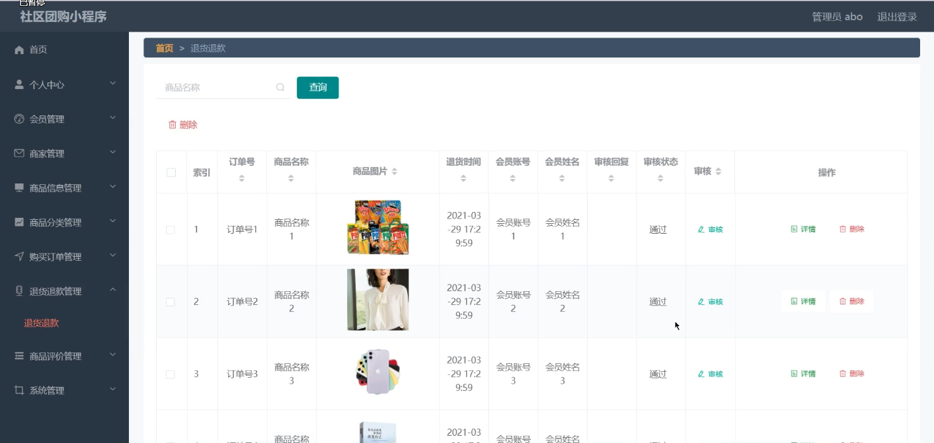934x443 pixels.
Task: Click 管理员 abo in the header
Action: (837, 17)
